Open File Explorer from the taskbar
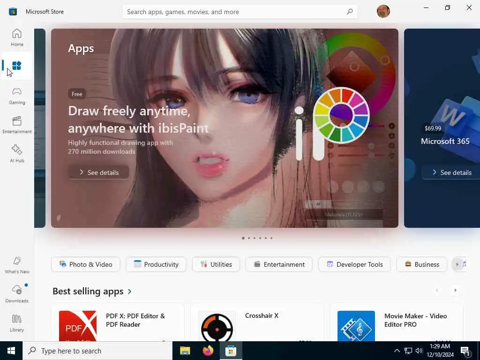 coord(185,351)
